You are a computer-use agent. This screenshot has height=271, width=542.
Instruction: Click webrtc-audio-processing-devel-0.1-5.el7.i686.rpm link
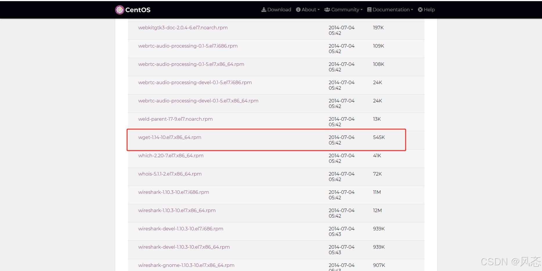click(195, 82)
